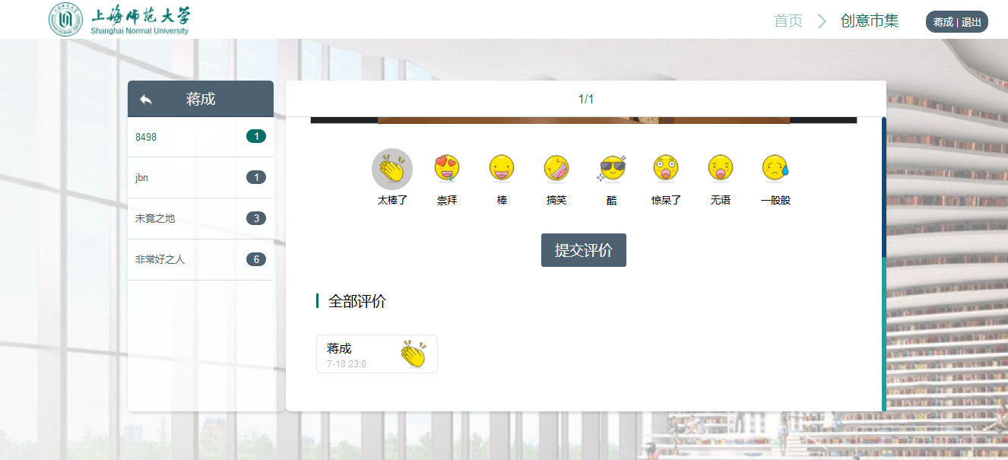
Task: Open 创意市集 in the breadcrumb
Action: coord(870,21)
